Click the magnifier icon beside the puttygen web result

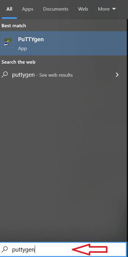5,75
